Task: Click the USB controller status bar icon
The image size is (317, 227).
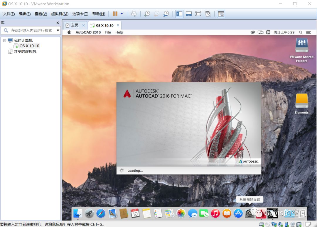Action: coord(286,224)
